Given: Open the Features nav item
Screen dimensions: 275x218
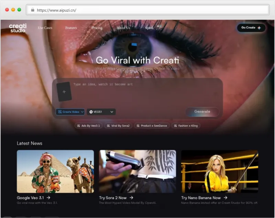Looking at the screenshot, I should [71, 28].
